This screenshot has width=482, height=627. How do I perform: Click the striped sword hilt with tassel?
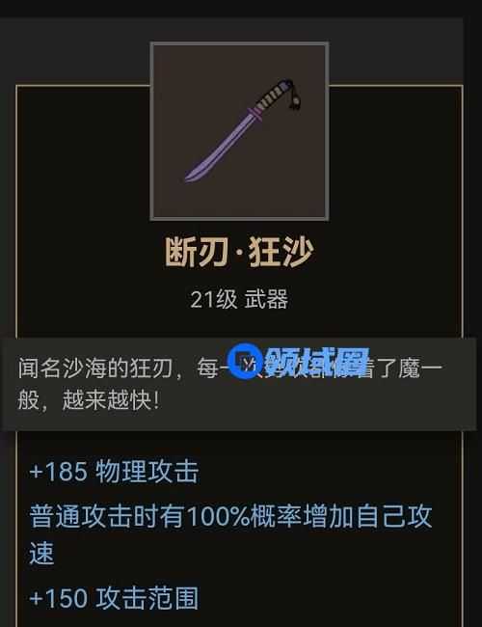click(x=278, y=95)
